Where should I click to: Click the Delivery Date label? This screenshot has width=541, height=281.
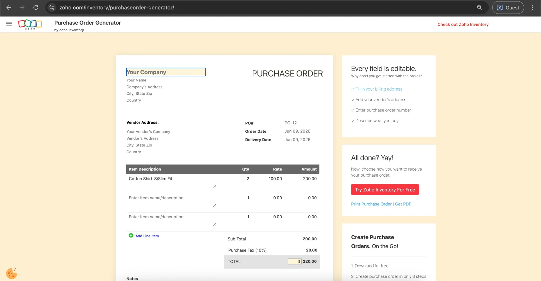pos(258,140)
